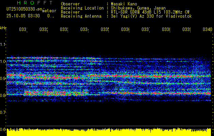Click the HROFFT title text

[x=35, y=3]
